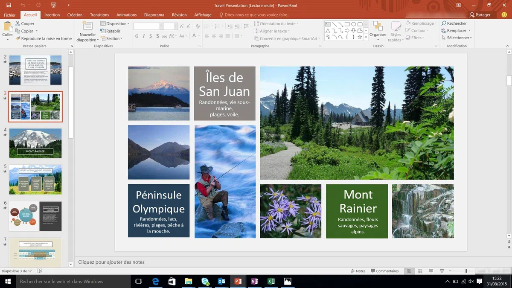The height and width of the screenshot is (288, 512).
Task: Pick the straight line shape in Dessin gallery
Action: click(334, 24)
